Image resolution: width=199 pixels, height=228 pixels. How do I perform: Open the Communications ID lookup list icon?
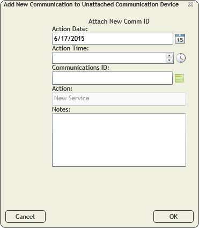[x=179, y=78]
